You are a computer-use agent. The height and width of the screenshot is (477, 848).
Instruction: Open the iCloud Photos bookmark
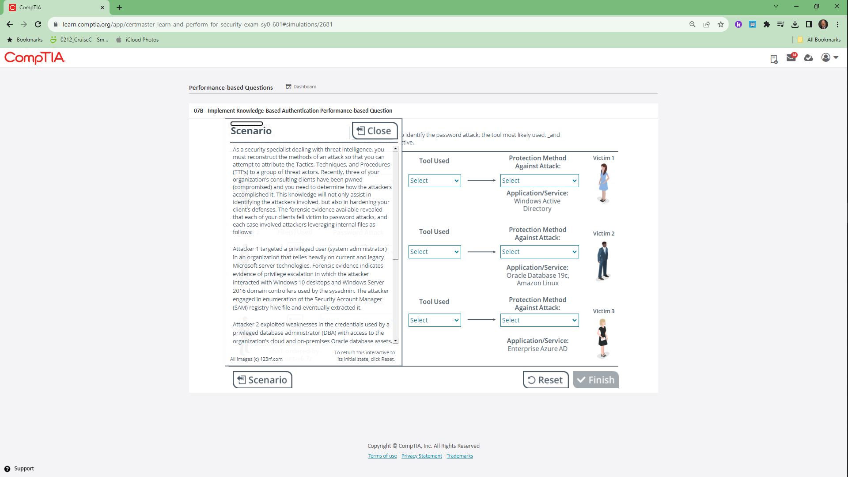click(x=137, y=40)
